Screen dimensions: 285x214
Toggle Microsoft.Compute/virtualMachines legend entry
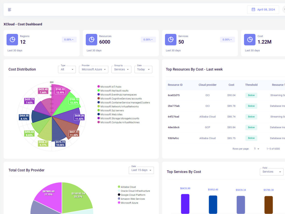tap(119, 123)
